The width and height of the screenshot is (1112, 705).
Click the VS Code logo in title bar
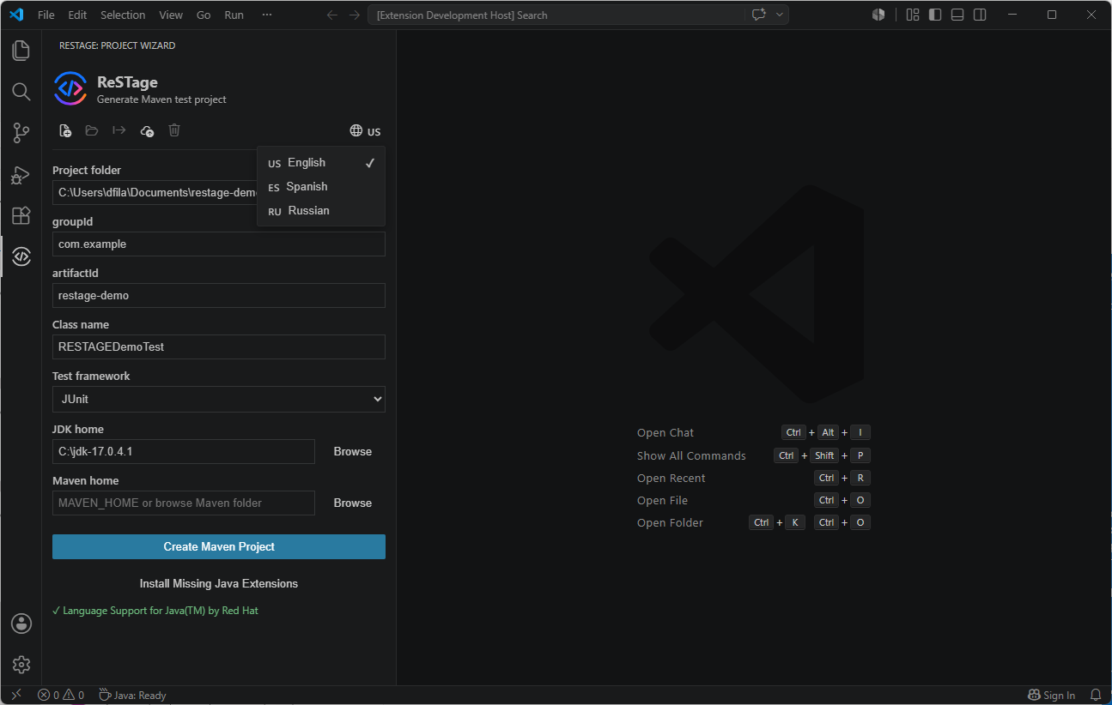(16, 15)
